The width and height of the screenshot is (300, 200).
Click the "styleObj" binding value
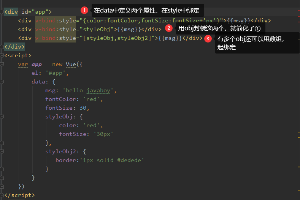tap(97, 29)
